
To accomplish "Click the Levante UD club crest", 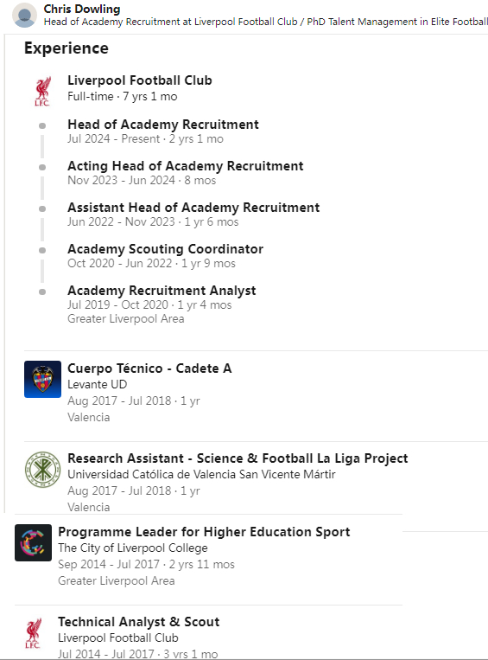I will coord(42,379).
